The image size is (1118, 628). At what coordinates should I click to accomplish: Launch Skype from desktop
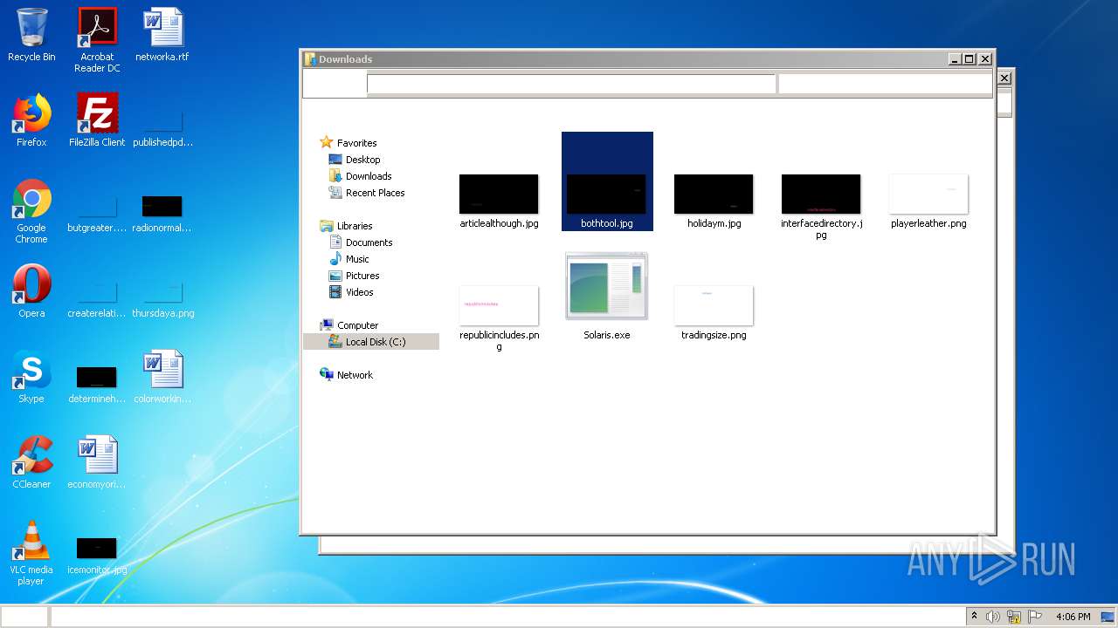(x=31, y=377)
